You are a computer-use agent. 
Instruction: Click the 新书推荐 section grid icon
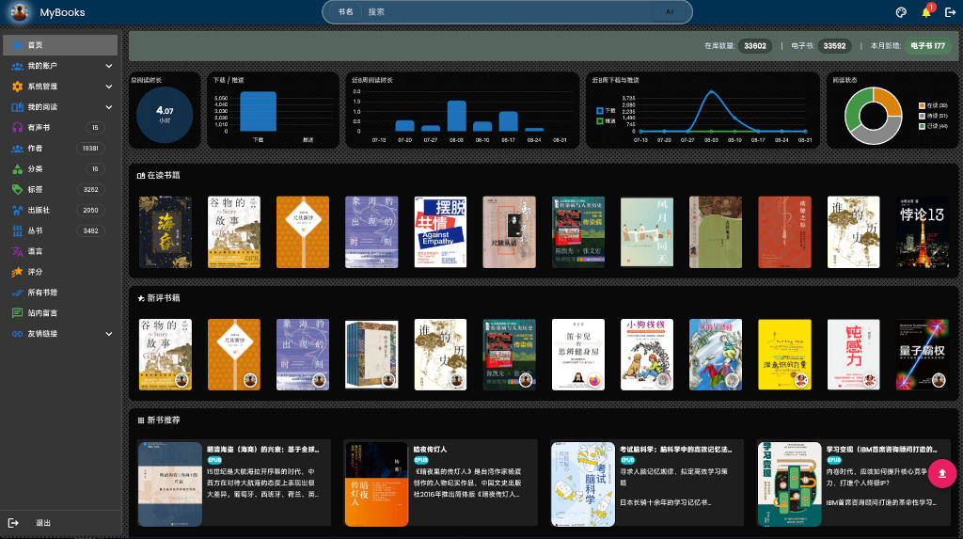click(x=141, y=420)
